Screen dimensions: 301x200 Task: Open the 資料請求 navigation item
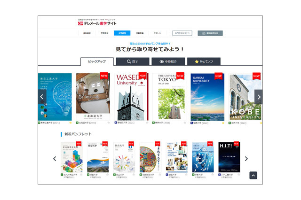coord(87,33)
